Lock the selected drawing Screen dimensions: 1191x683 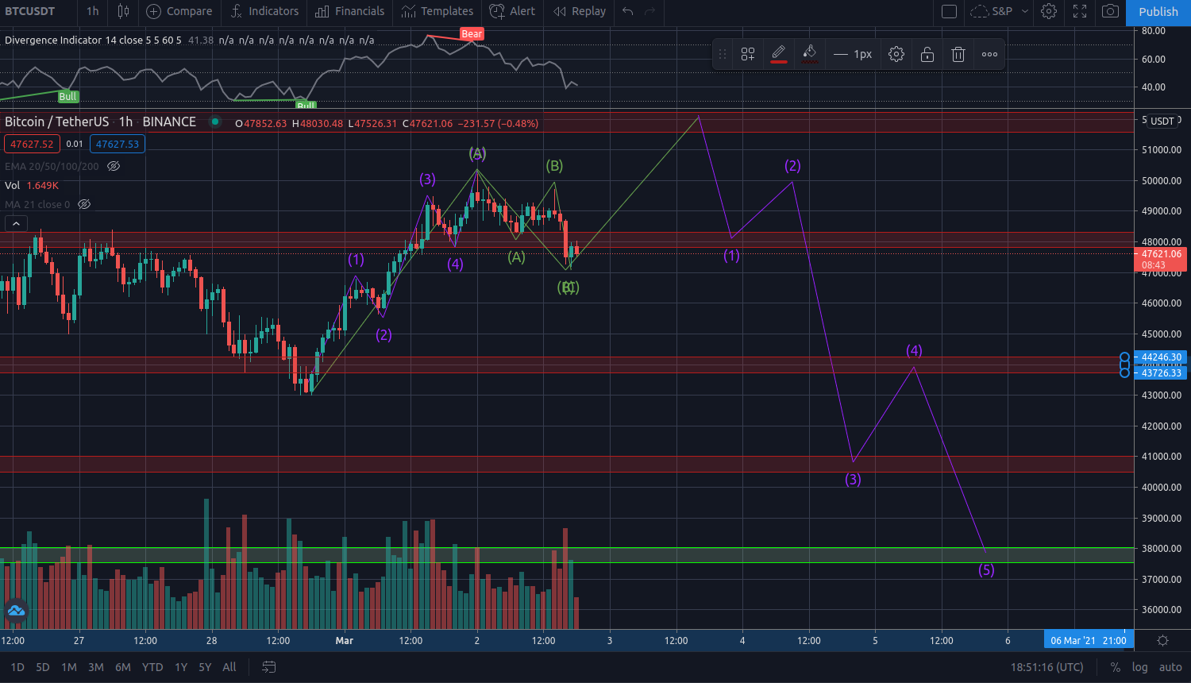click(927, 54)
